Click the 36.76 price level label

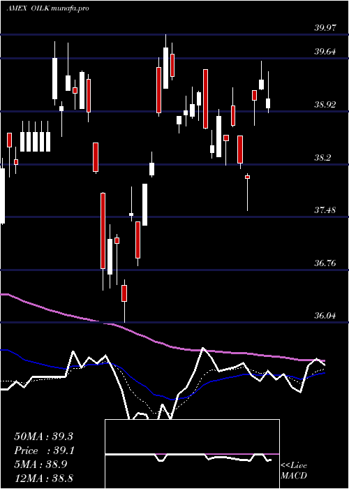325,263
